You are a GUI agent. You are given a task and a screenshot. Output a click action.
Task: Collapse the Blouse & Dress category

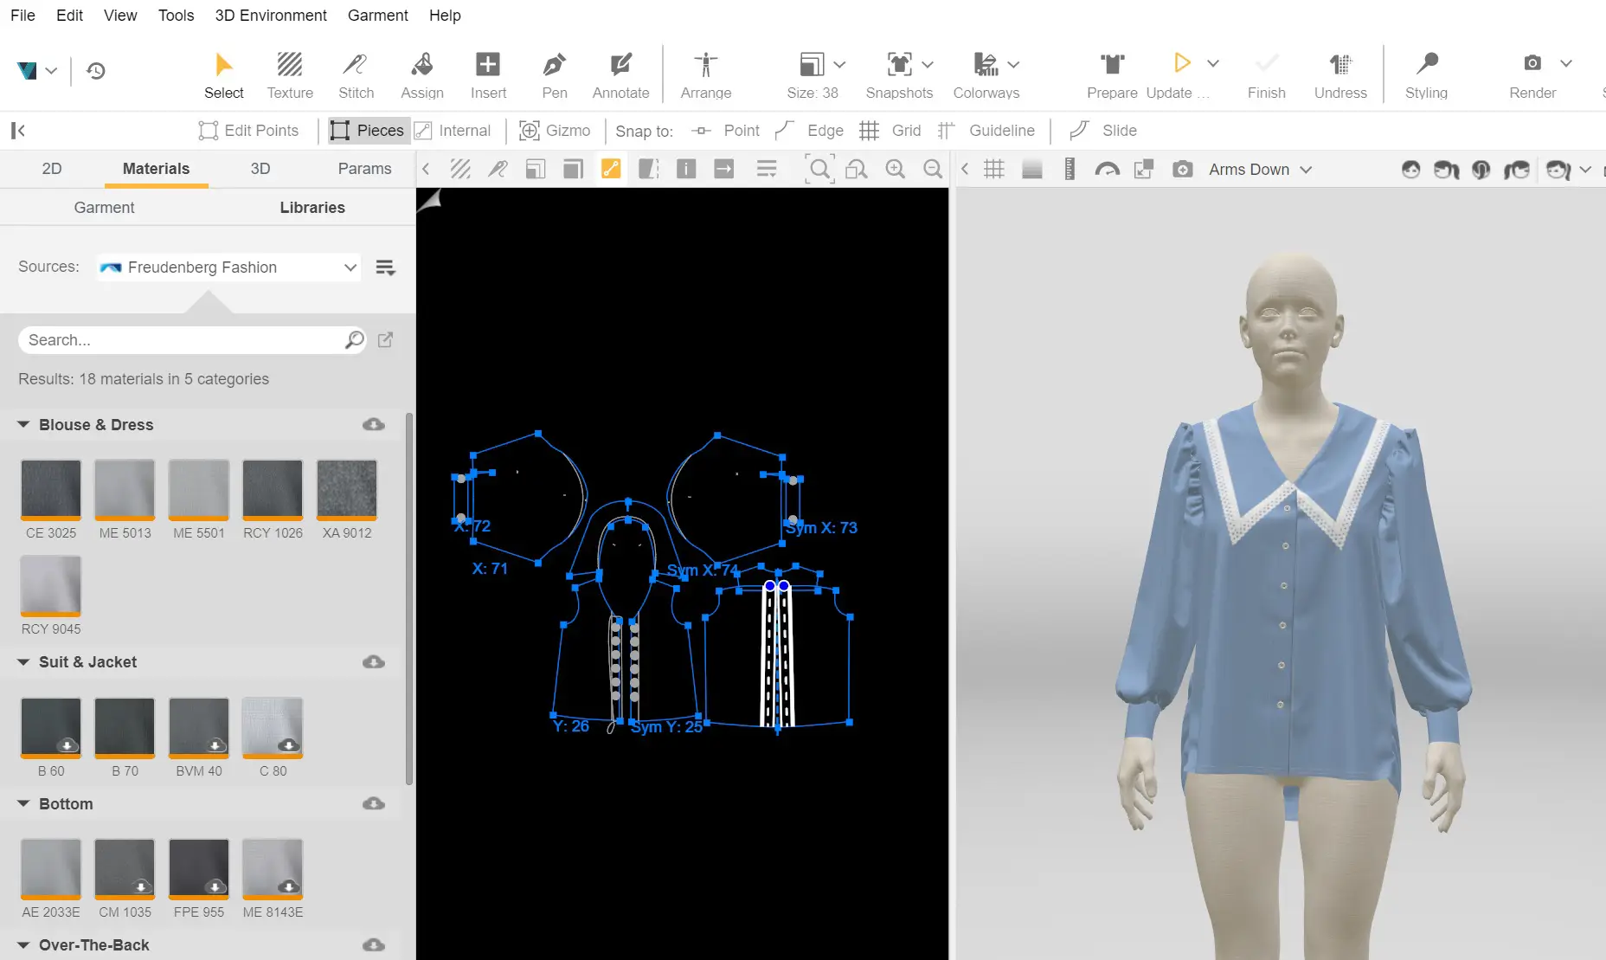(23, 425)
